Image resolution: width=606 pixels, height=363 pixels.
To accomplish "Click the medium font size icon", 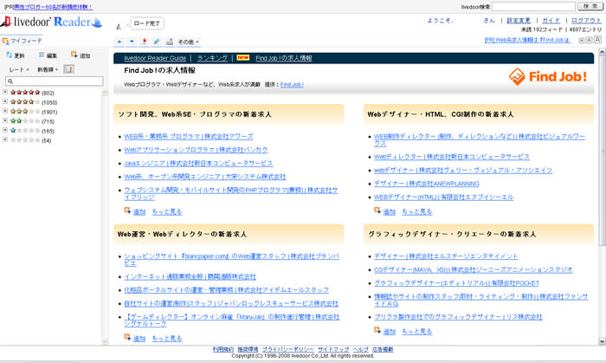I will [x=589, y=40].
